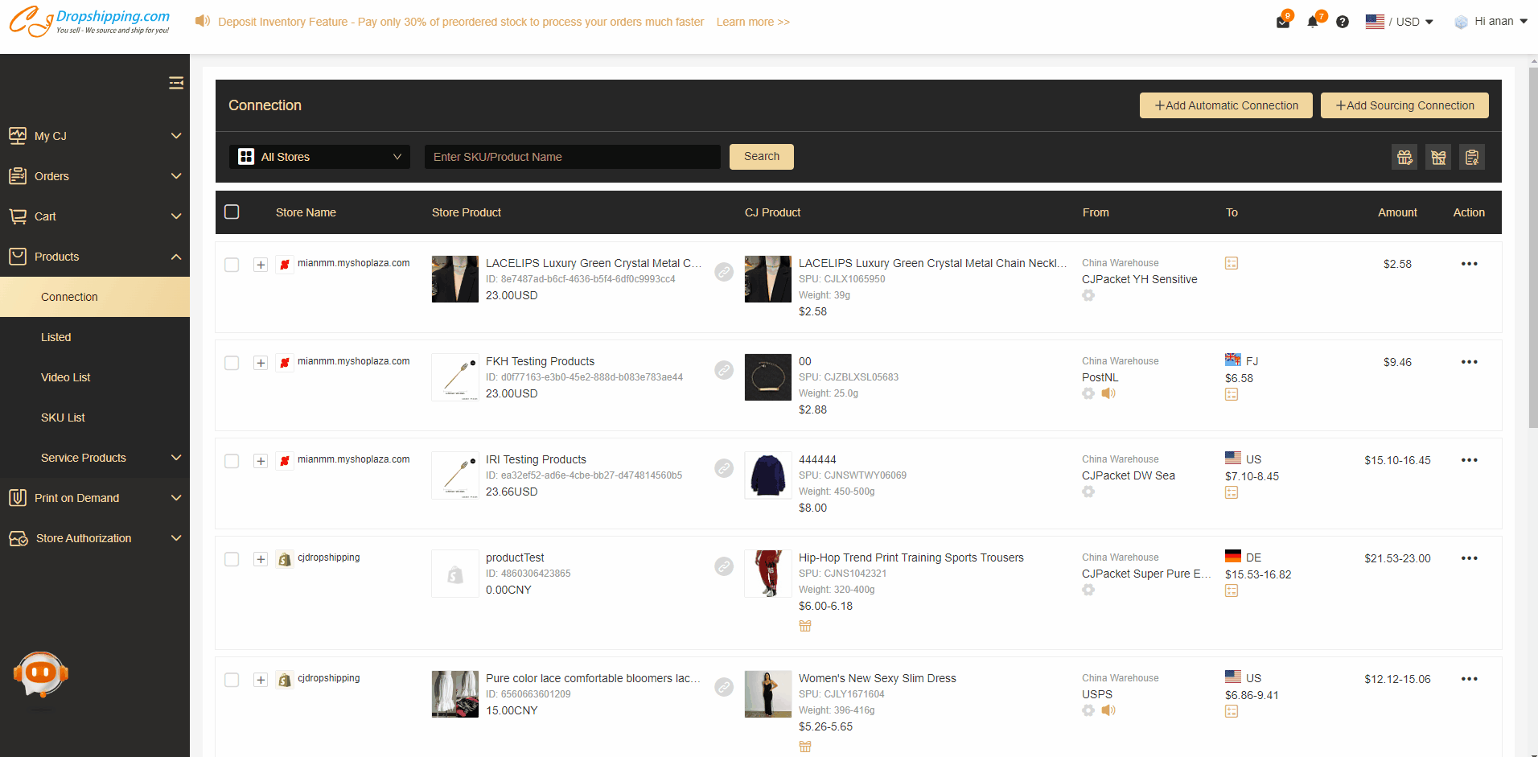Open the notifications bell
The image size is (1538, 757).
pos(1313,22)
